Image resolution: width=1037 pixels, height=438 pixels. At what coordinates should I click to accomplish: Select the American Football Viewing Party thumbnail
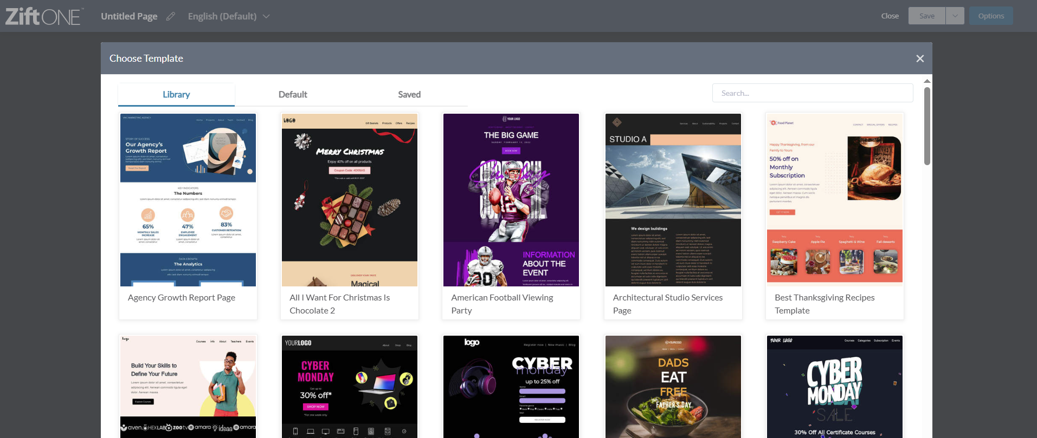pyautogui.click(x=511, y=200)
